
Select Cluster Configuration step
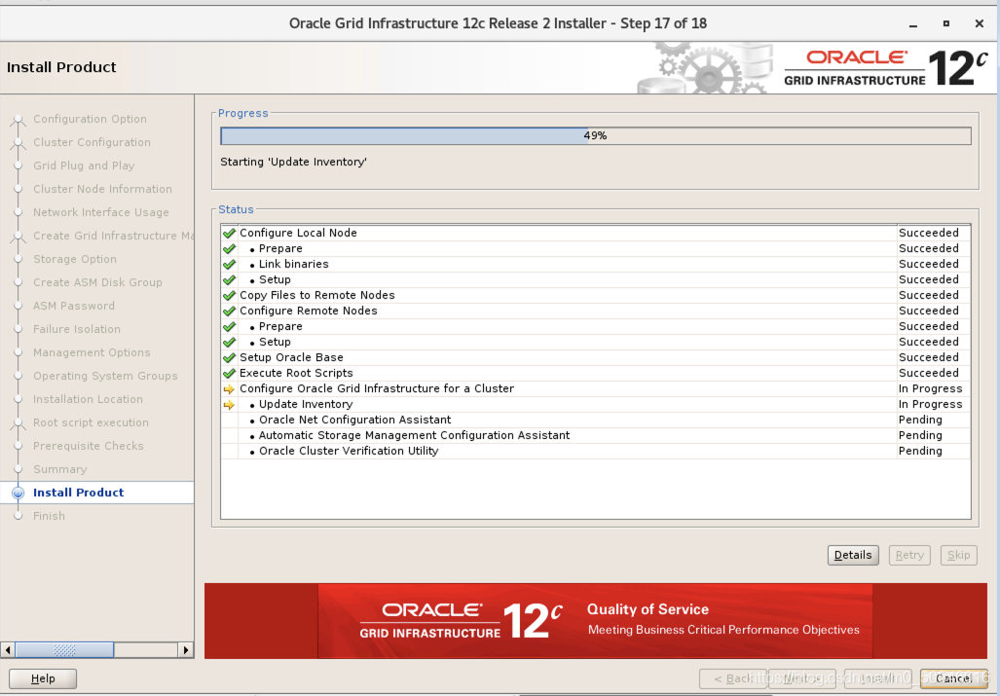coord(92,143)
